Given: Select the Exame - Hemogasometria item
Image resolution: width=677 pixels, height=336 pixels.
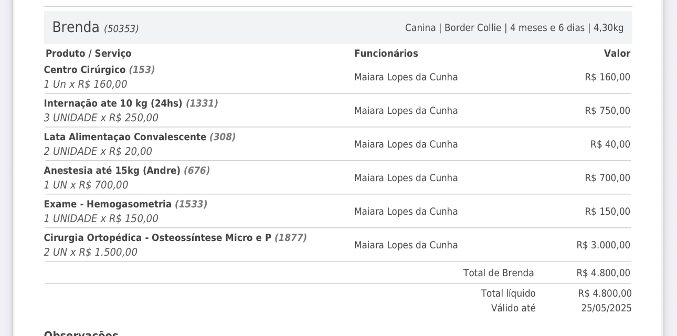Looking at the screenshot, I should pyautogui.click(x=125, y=204).
